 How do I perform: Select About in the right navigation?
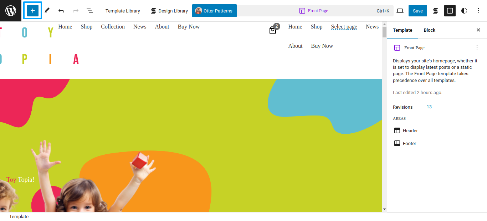click(x=296, y=46)
